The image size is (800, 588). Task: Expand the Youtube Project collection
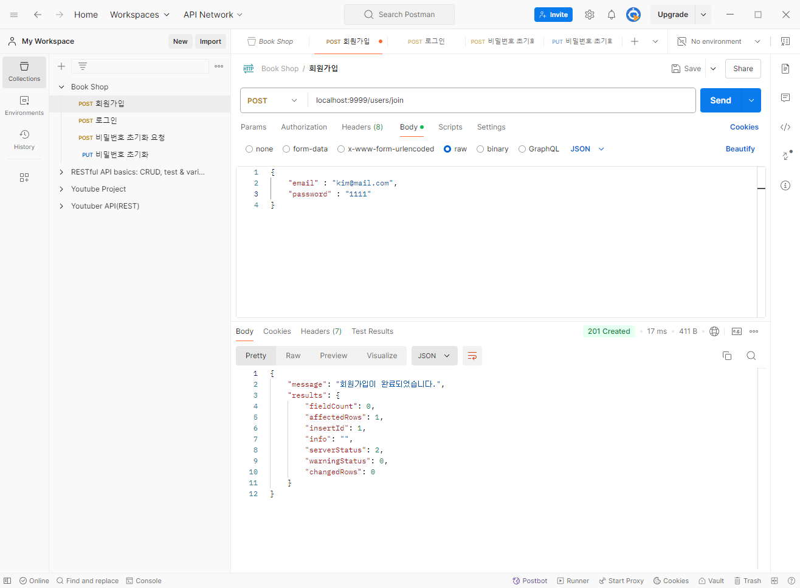click(61, 189)
